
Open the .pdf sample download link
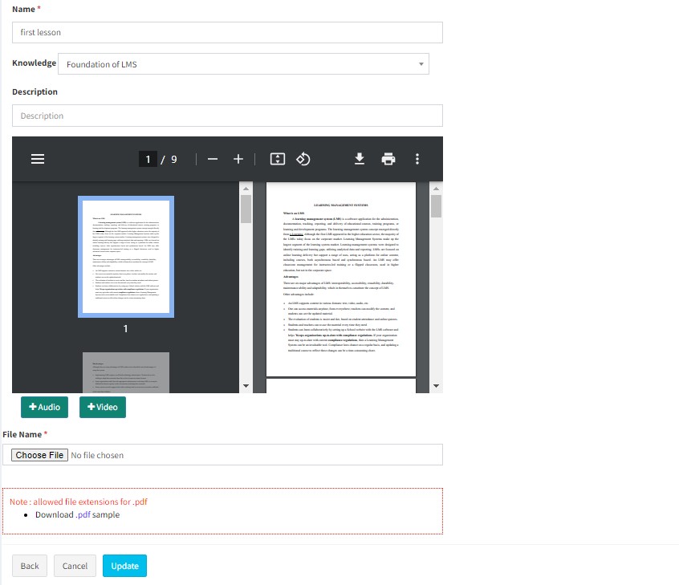(x=83, y=514)
